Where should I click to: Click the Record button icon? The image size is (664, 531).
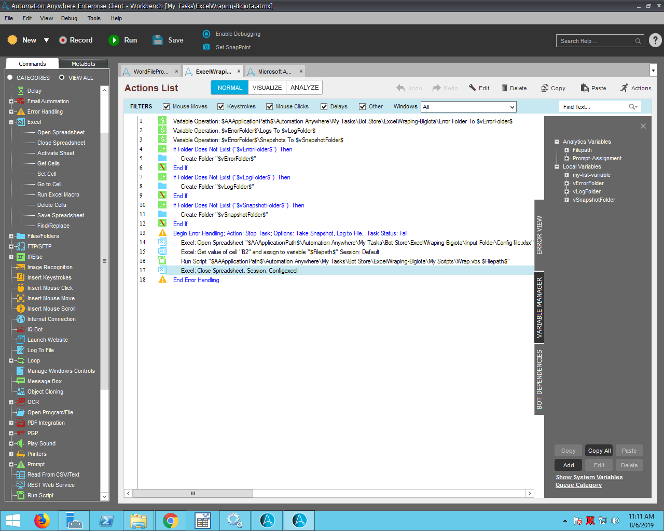63,40
